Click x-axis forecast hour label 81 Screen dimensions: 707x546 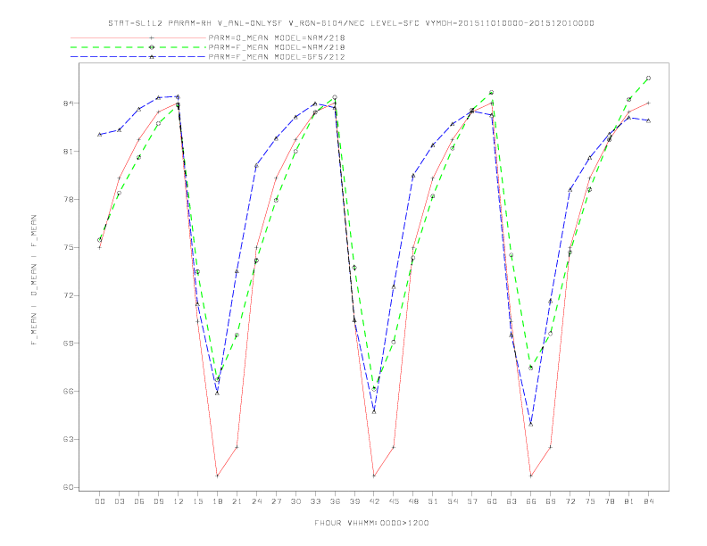tap(629, 501)
